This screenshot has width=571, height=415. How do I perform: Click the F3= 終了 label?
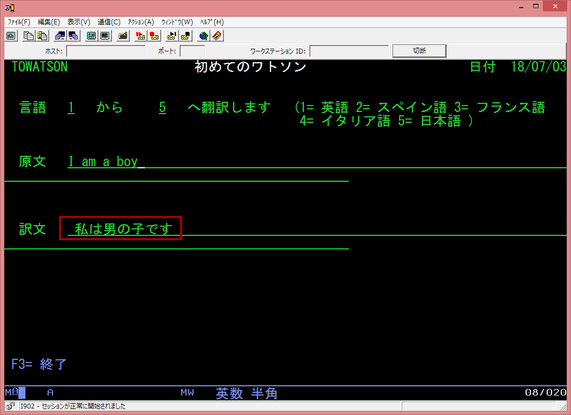point(39,364)
